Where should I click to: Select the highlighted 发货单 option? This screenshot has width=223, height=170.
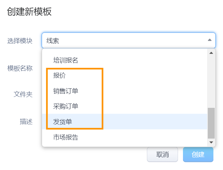click(x=63, y=122)
